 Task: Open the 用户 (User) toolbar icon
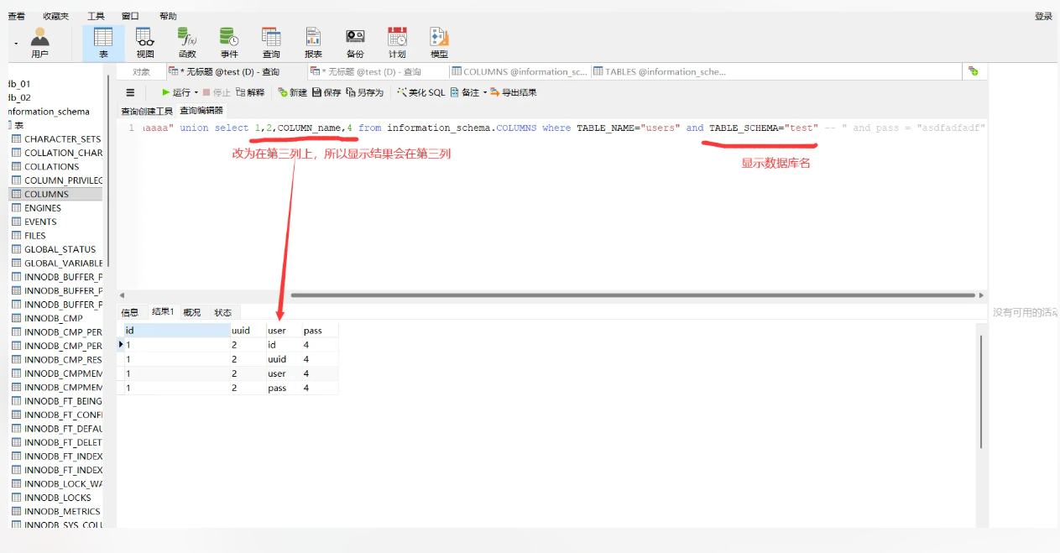(x=39, y=42)
